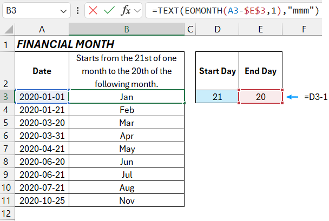Viewport: 329px width, 221px height.
Task: Click the three-dot formula bar resize handle
Action: [78, 10]
